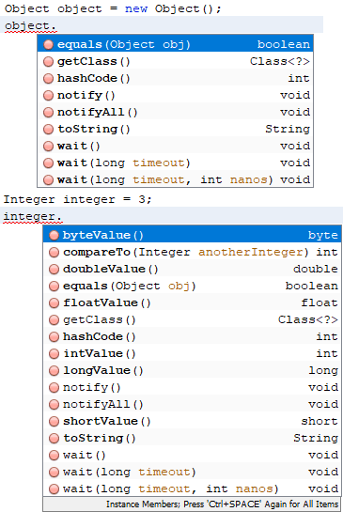The image size is (343, 512).
Task: Click the method icon beside object's notifyAll()
Action: (48, 113)
